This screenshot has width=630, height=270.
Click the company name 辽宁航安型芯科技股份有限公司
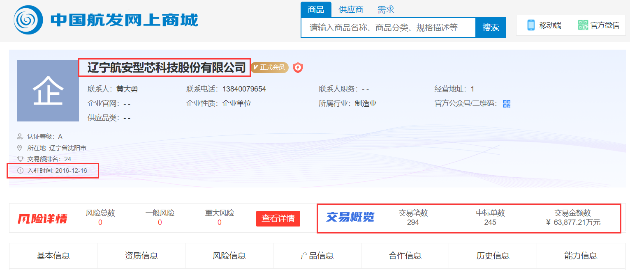pyautogui.click(x=167, y=67)
